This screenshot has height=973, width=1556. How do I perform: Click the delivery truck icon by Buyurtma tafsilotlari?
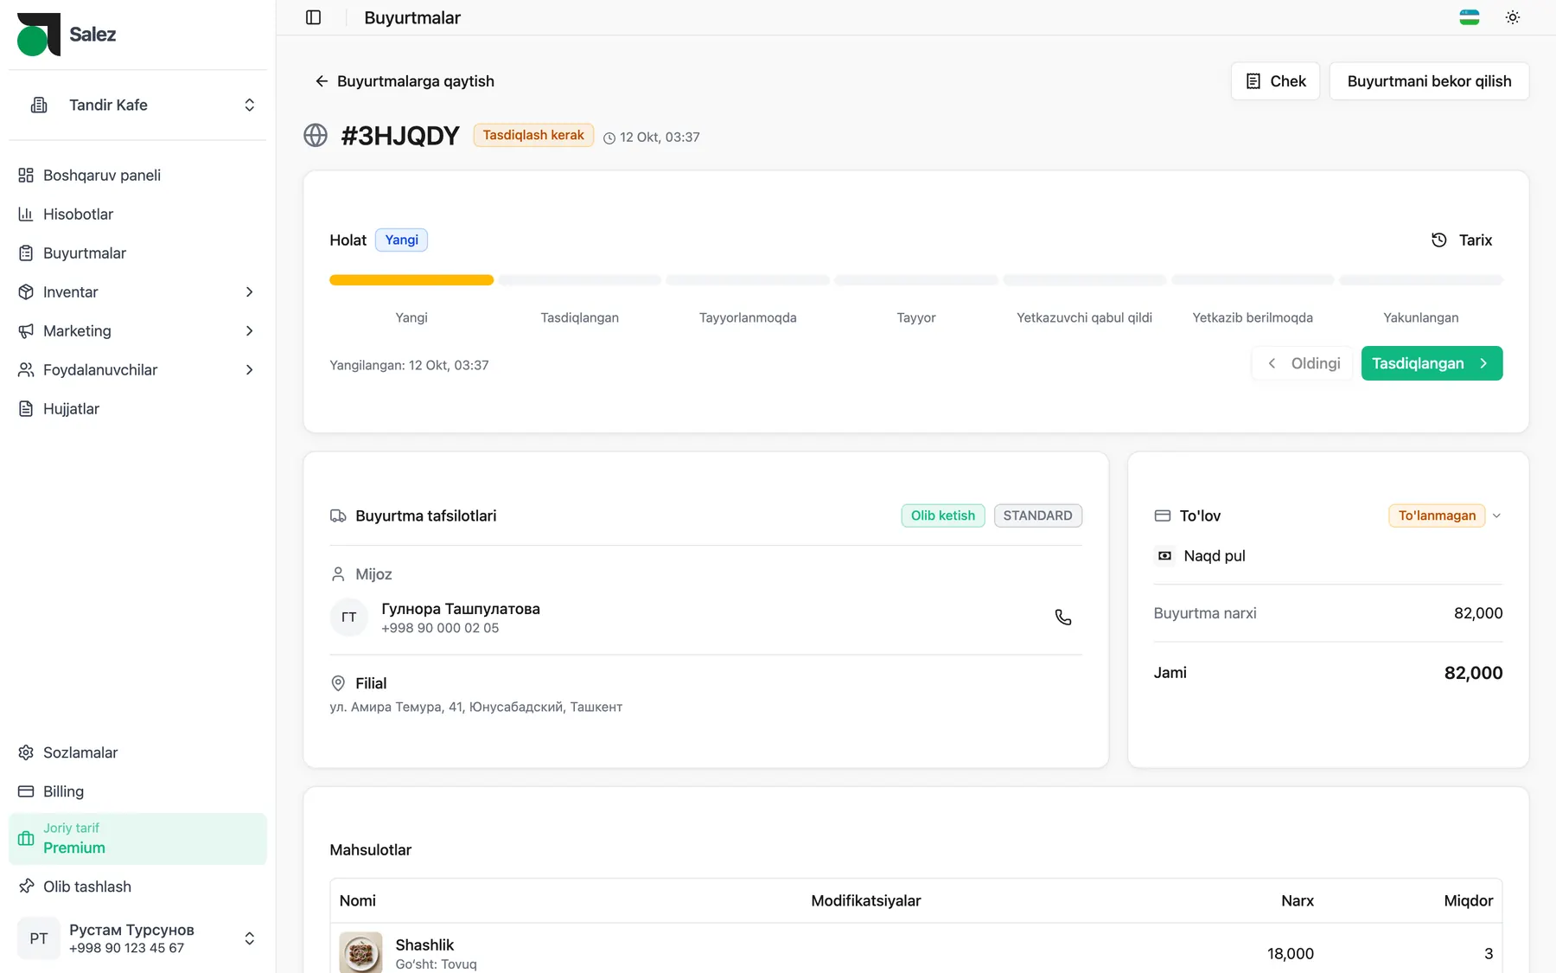pos(338,515)
